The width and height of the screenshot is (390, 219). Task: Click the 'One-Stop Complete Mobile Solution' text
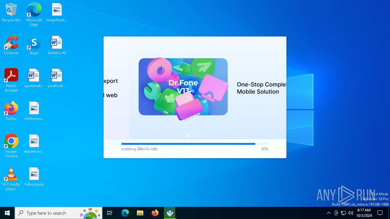(x=261, y=88)
